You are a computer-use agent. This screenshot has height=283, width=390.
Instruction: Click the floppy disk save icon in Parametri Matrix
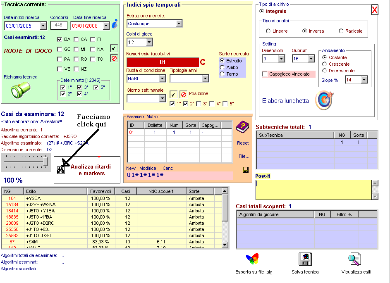[246, 170]
